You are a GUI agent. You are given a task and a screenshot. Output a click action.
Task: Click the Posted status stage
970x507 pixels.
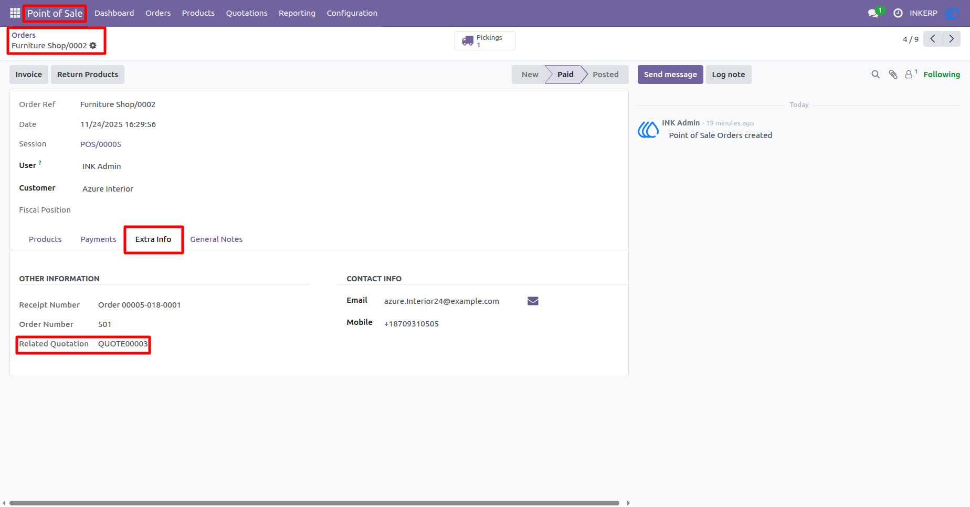click(605, 75)
